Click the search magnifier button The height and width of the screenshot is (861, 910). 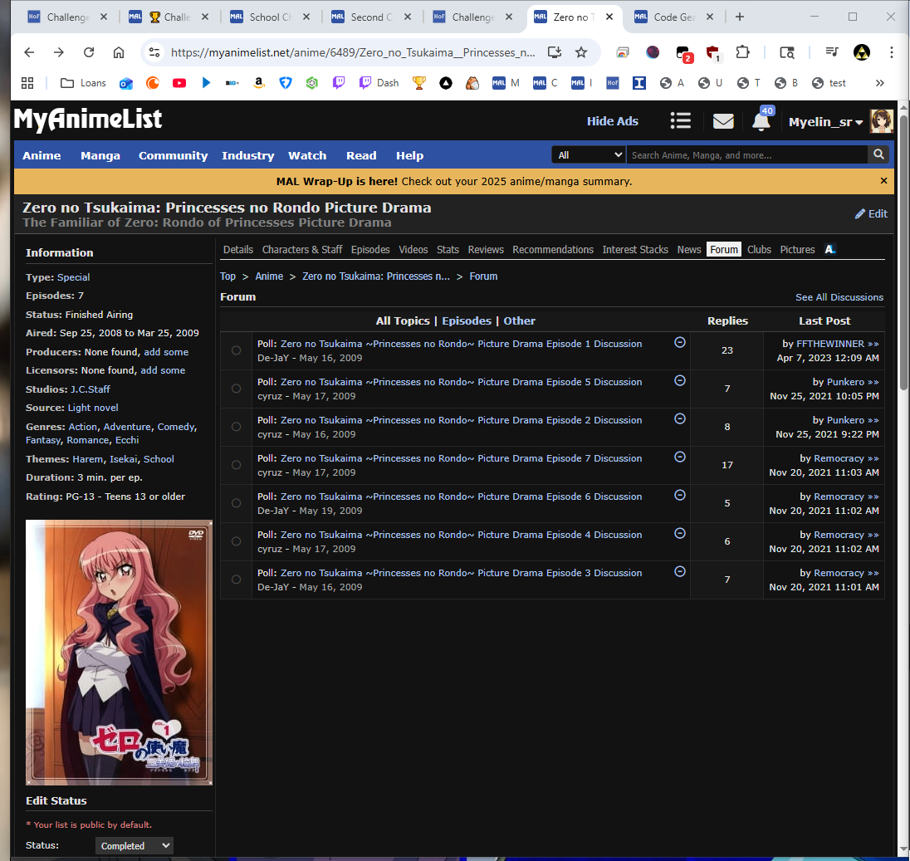pyautogui.click(x=878, y=154)
